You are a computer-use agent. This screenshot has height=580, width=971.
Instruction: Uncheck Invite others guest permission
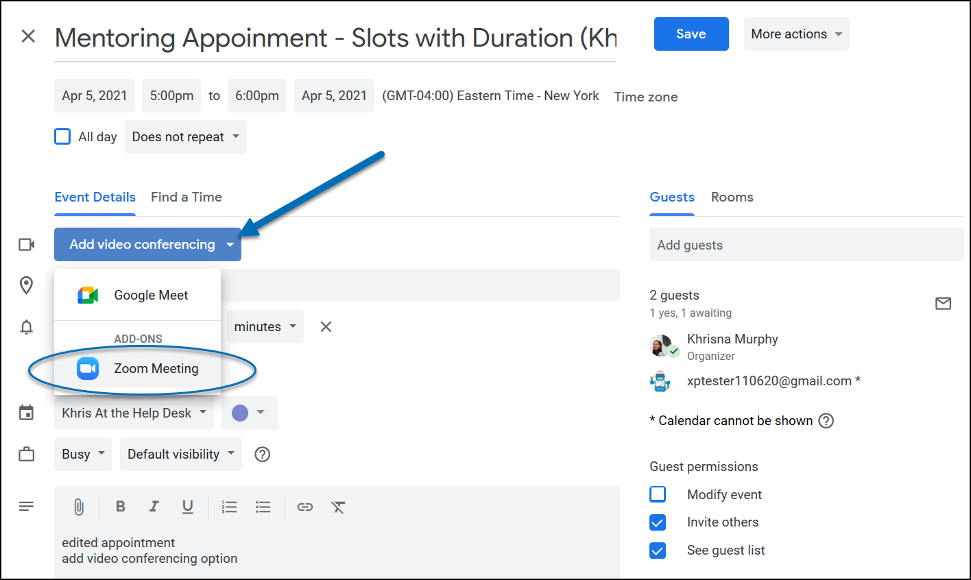click(658, 522)
